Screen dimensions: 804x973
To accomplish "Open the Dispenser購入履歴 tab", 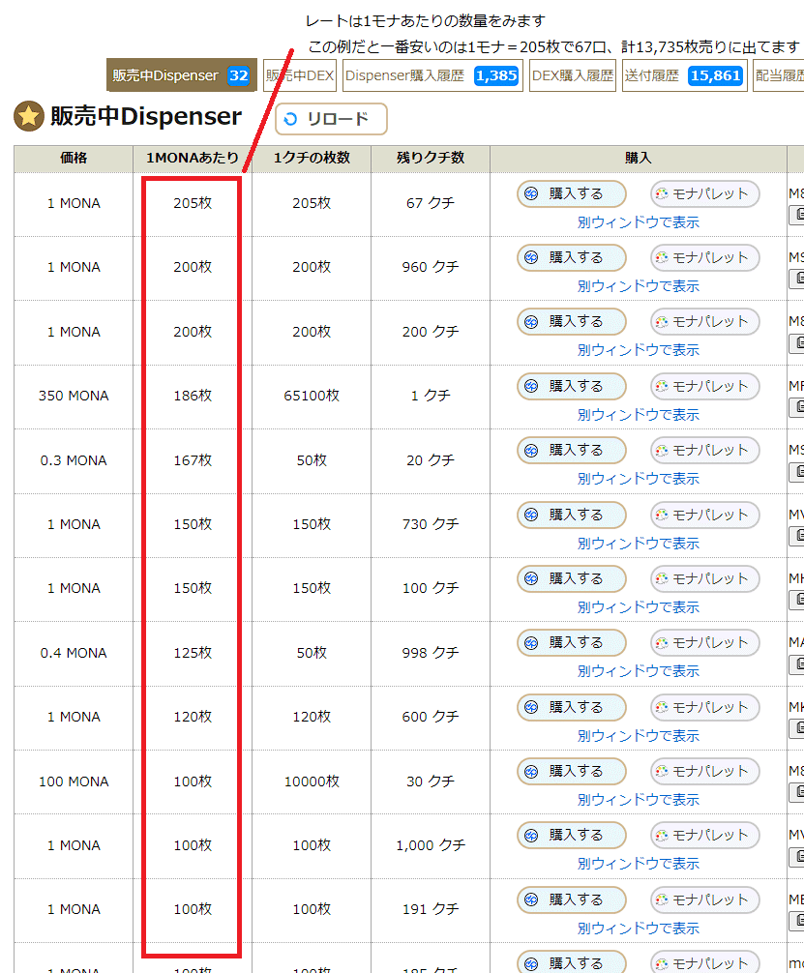I will point(430,74).
